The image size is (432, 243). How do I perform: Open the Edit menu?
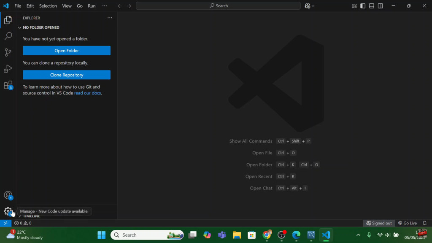click(x=30, y=6)
